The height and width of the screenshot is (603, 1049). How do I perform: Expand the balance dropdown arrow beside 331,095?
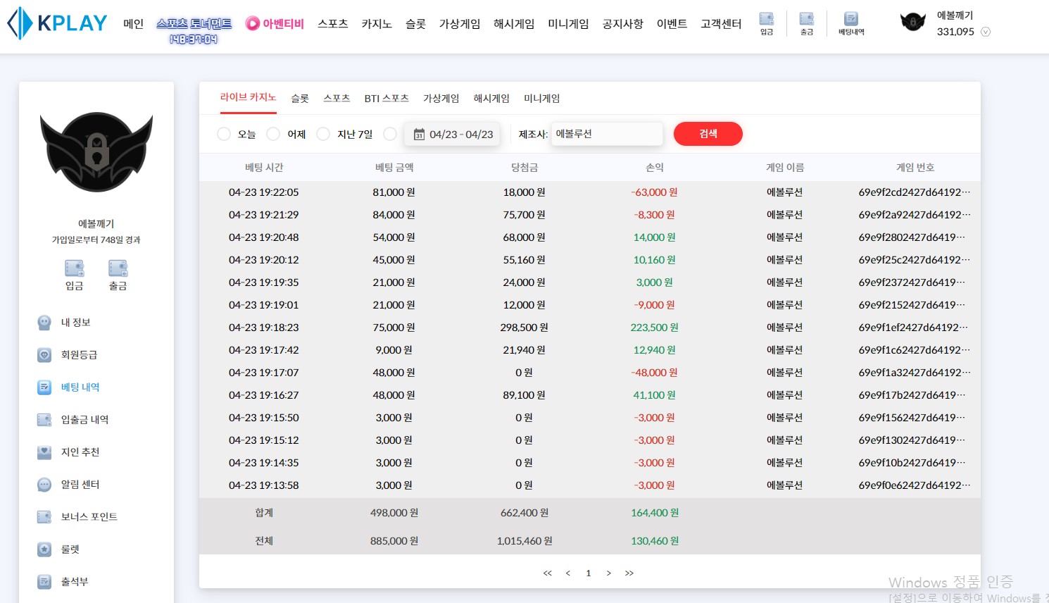click(986, 32)
